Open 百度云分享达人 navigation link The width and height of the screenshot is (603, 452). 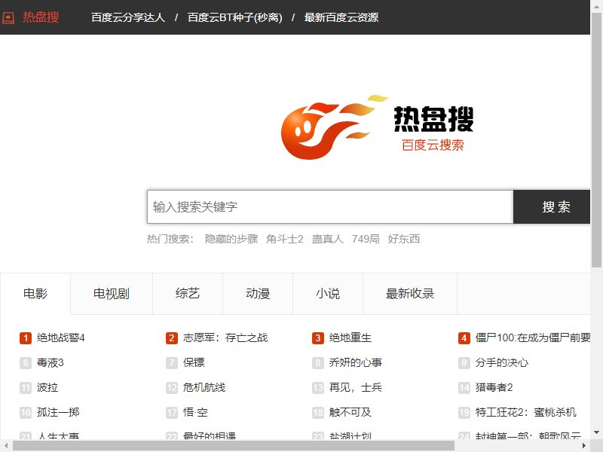[128, 17]
